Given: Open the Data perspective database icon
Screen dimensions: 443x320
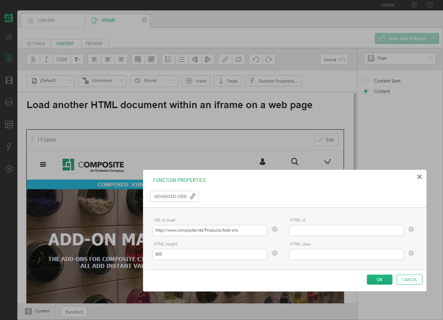Looking at the screenshot, I should pyautogui.click(x=9, y=102).
